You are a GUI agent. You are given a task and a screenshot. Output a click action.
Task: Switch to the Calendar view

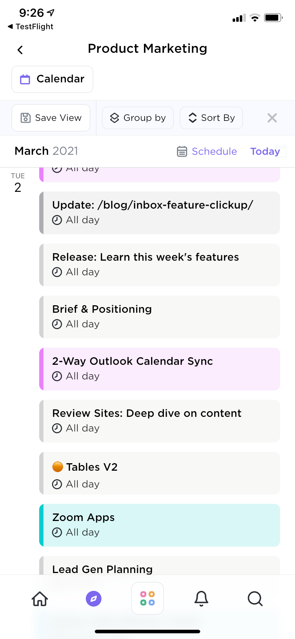[x=52, y=79]
